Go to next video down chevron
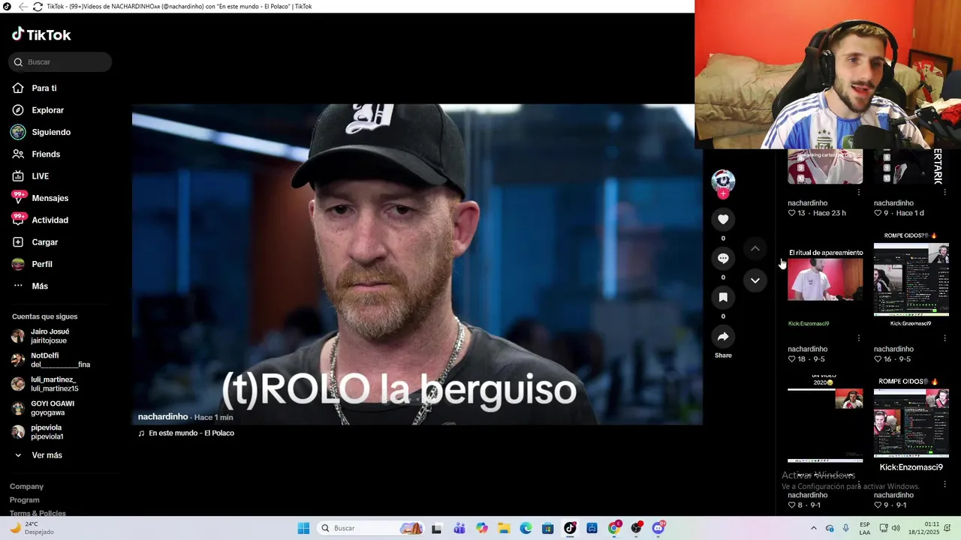The width and height of the screenshot is (961, 540). click(755, 280)
